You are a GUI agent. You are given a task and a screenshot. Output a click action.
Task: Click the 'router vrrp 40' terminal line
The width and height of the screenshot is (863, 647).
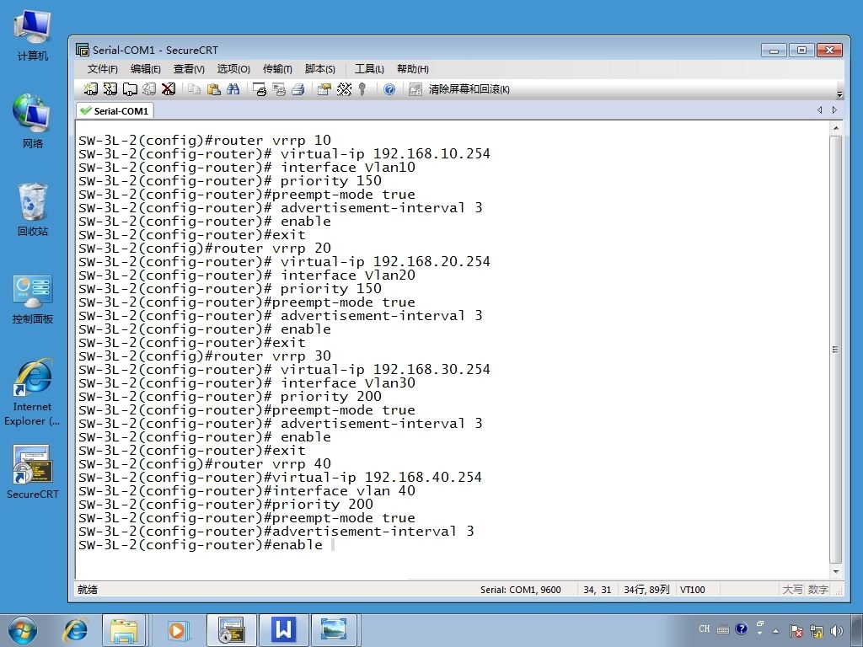(x=205, y=464)
